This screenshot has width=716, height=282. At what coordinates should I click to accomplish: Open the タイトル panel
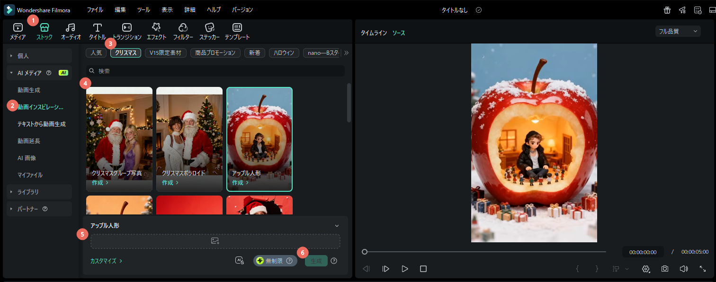(97, 31)
